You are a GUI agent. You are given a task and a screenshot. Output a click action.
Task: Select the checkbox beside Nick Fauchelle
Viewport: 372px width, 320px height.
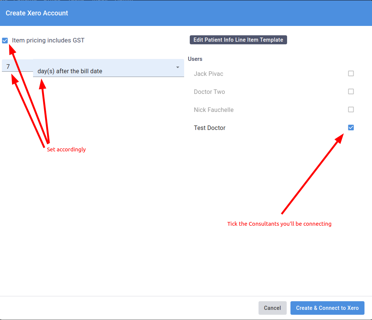click(351, 109)
